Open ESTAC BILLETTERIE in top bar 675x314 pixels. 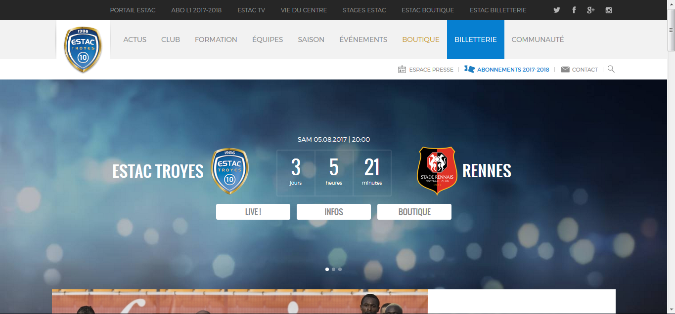click(498, 10)
